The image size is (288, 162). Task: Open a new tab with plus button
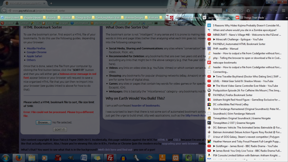click(x=51, y=3)
